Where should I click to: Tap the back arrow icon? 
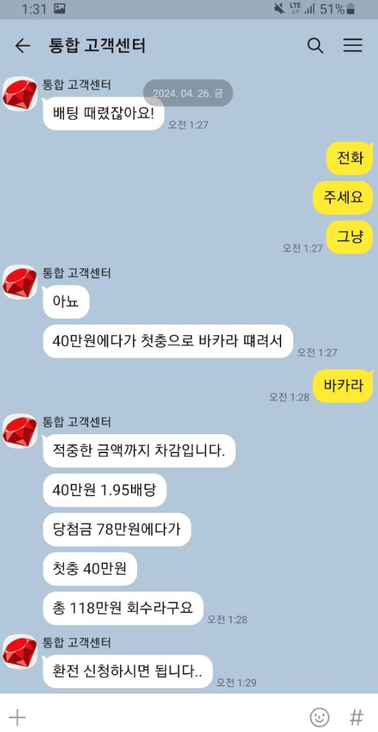(x=23, y=45)
